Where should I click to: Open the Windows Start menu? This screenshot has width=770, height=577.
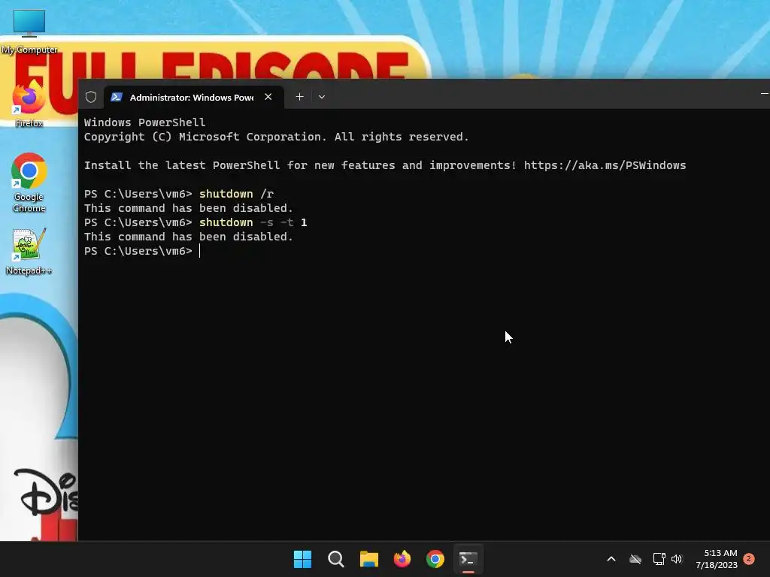302,559
